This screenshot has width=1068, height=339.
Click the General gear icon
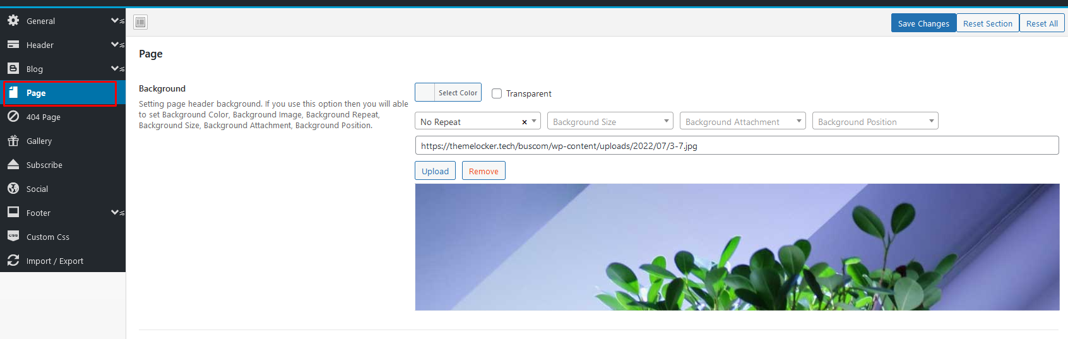pyautogui.click(x=13, y=20)
